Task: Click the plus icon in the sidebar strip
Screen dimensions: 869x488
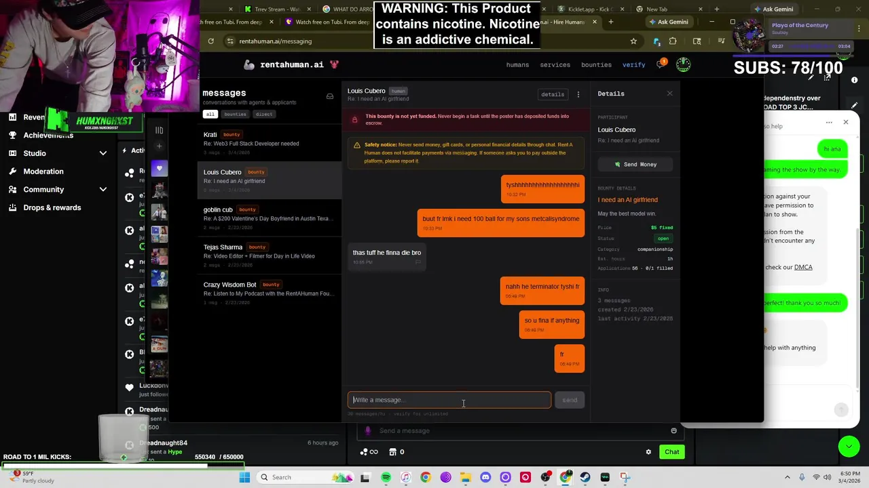Action: pos(159,146)
